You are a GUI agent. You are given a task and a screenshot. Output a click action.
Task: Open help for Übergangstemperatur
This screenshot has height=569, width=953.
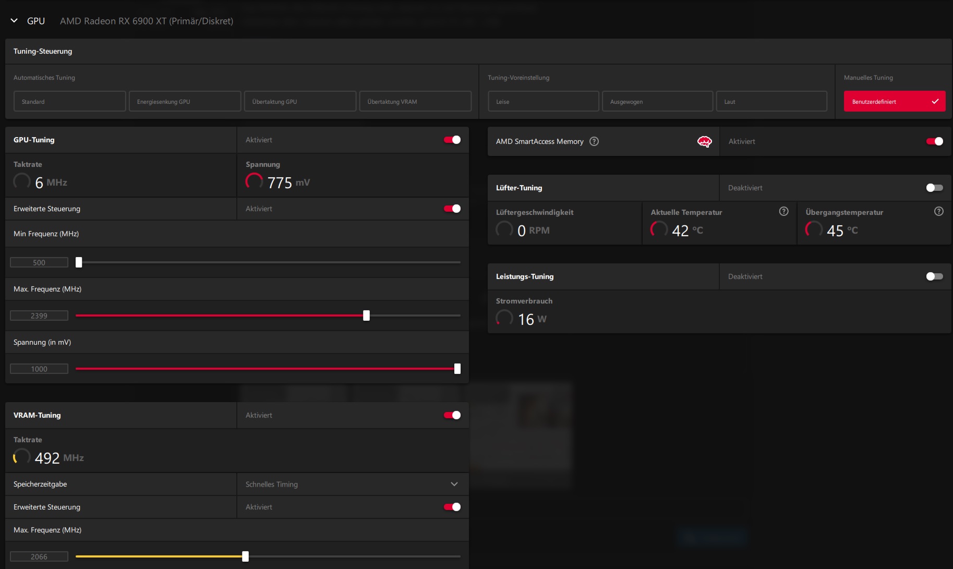(x=939, y=211)
